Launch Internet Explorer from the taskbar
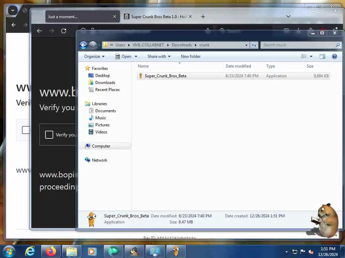The image size is (345, 258). (30, 251)
